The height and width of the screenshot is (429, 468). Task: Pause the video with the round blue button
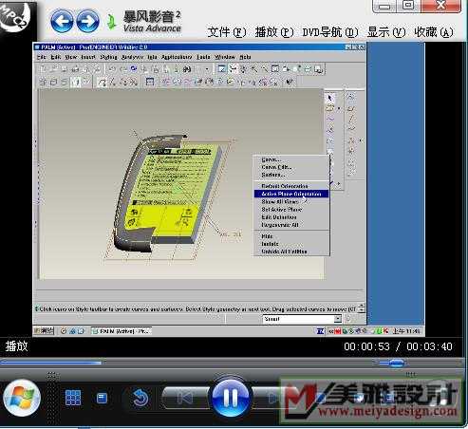coord(231,397)
